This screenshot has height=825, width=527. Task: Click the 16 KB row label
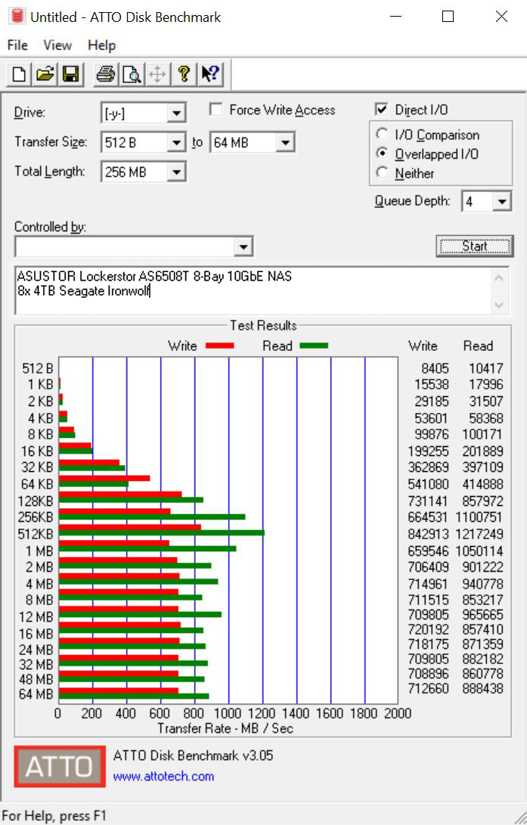click(x=37, y=451)
